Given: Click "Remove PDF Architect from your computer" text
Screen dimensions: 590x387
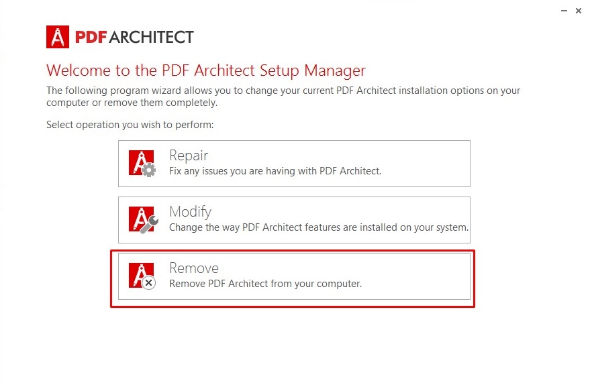Looking at the screenshot, I should coord(265,284).
